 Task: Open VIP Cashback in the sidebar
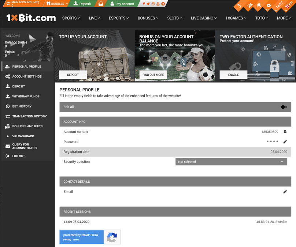(27, 136)
